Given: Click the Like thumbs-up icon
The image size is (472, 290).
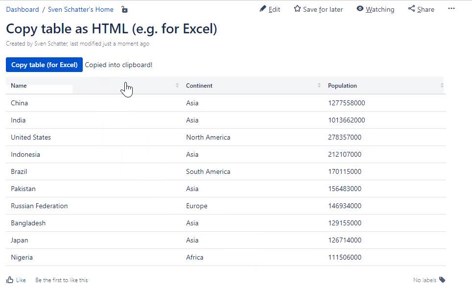Looking at the screenshot, I should coord(10,280).
